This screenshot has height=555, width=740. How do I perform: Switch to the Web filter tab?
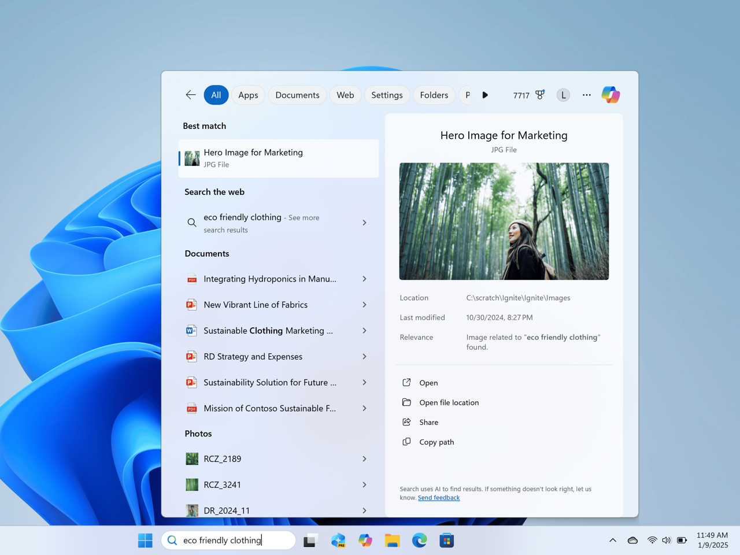coord(345,95)
